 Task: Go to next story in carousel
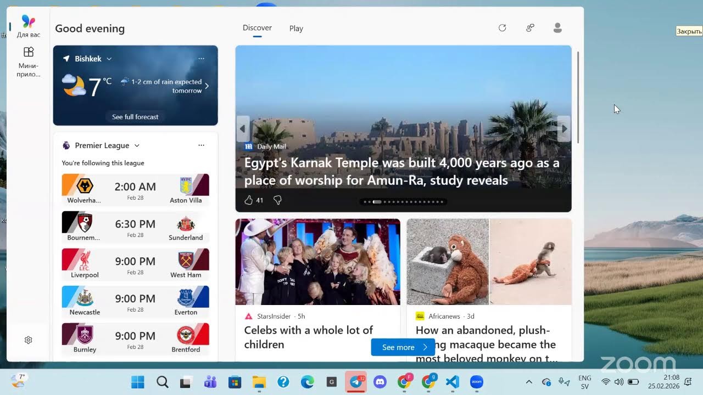[x=564, y=129]
